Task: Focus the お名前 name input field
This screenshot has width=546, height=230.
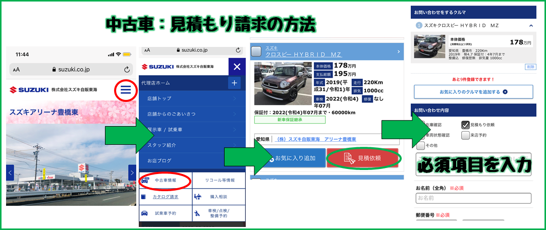Action: coord(473,198)
